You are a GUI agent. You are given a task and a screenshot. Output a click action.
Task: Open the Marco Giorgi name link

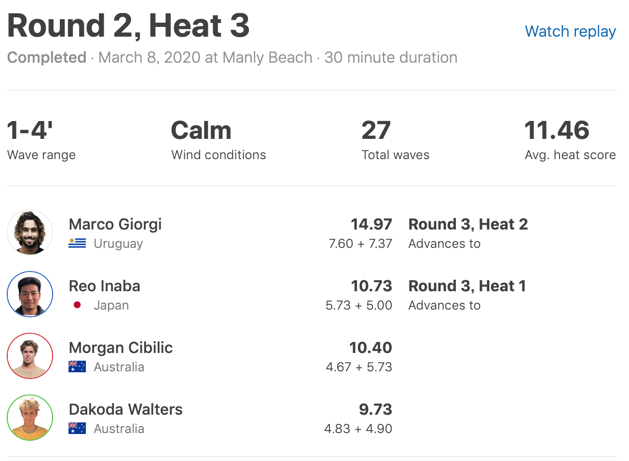pyautogui.click(x=115, y=224)
